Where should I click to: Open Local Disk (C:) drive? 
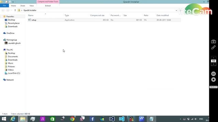(x=14, y=73)
